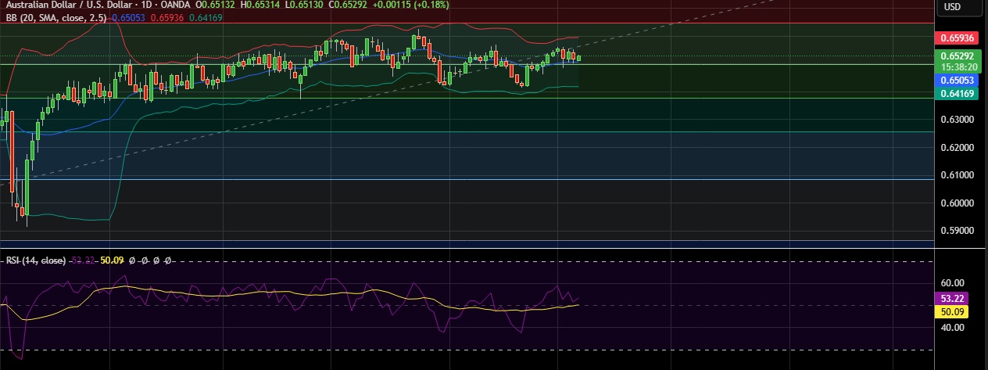
Task: Click the purple 53.22 RSI value label
Action: tap(954, 298)
